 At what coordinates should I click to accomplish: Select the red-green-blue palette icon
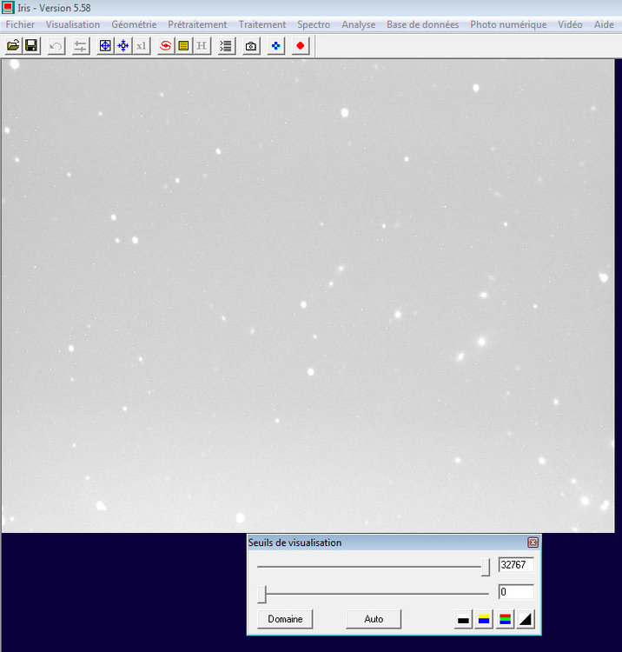[505, 620]
